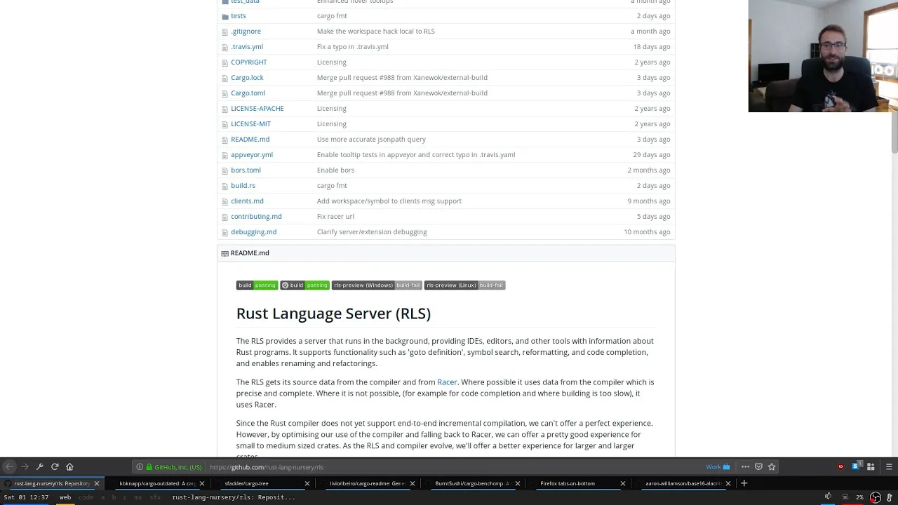Open the Work container indicator
This screenshot has width=898, height=505.
coord(718,467)
